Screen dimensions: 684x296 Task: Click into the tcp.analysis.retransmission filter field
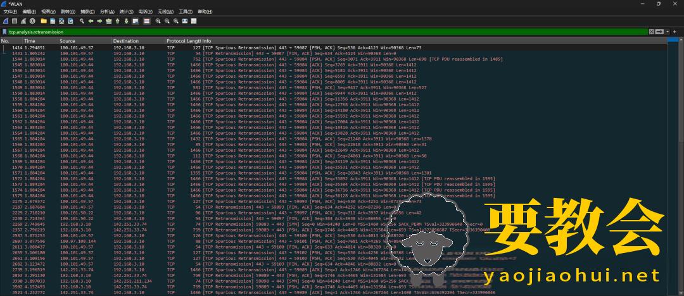click(x=327, y=32)
